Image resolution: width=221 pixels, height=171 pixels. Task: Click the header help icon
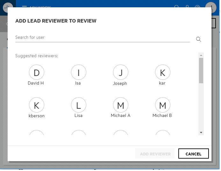point(197,7)
